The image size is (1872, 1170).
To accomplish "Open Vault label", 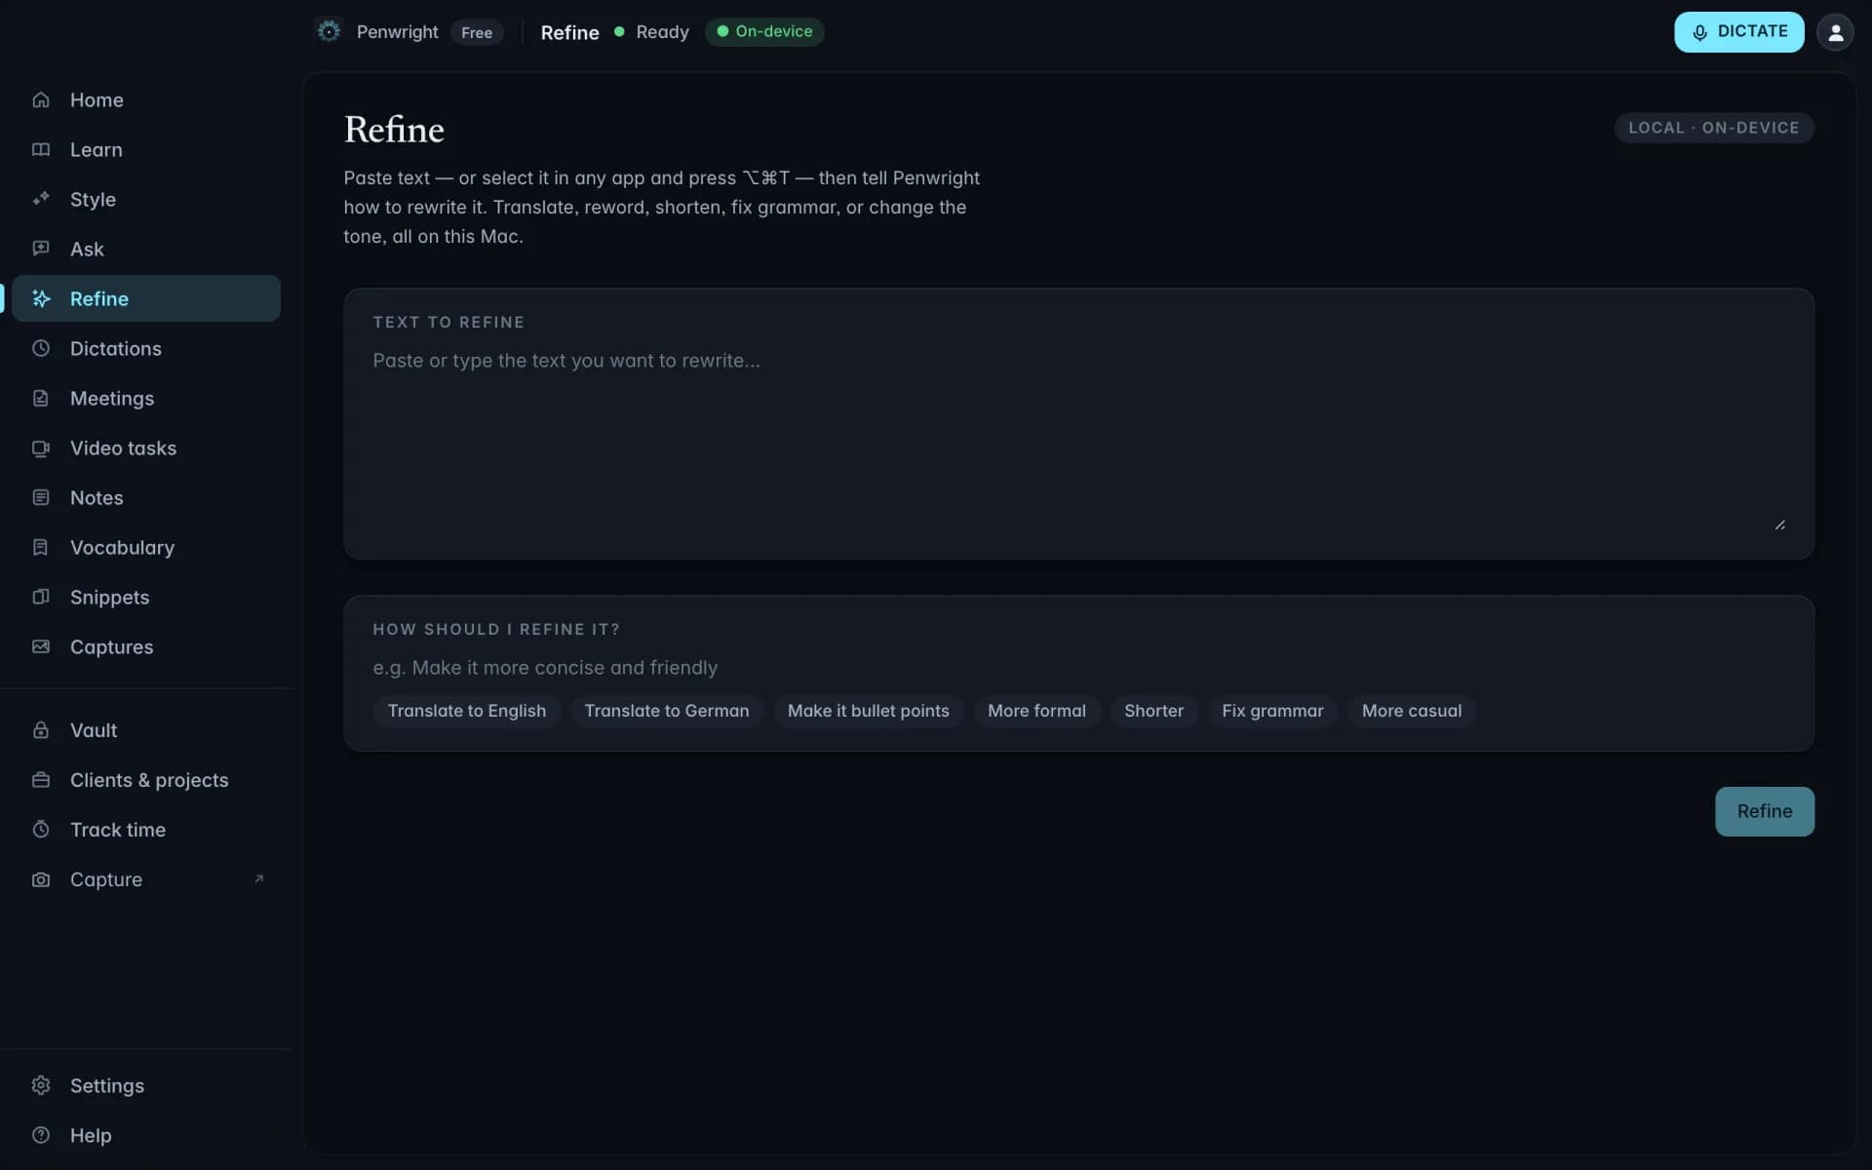I will (x=94, y=729).
